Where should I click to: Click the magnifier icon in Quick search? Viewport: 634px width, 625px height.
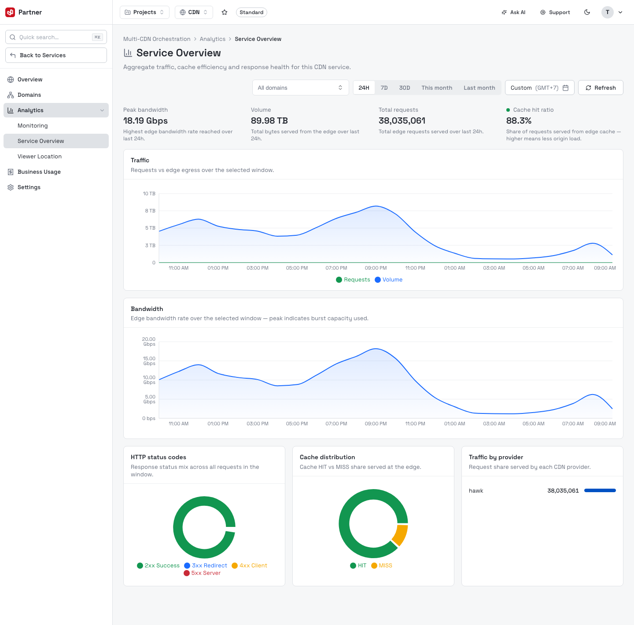point(13,37)
